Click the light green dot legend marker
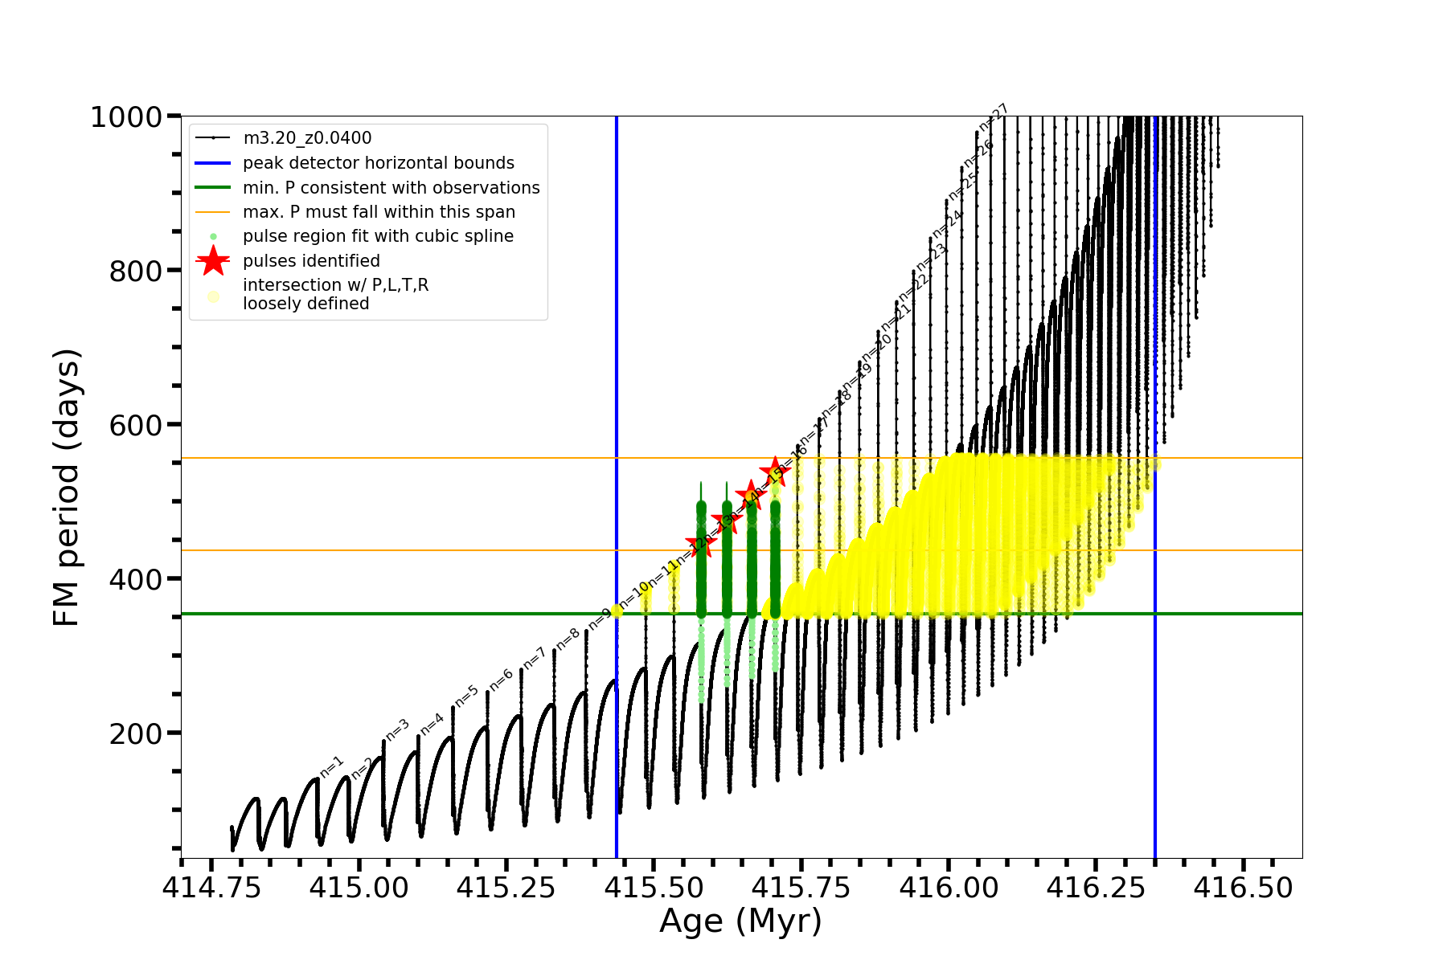The image size is (1447, 964). tap(213, 236)
